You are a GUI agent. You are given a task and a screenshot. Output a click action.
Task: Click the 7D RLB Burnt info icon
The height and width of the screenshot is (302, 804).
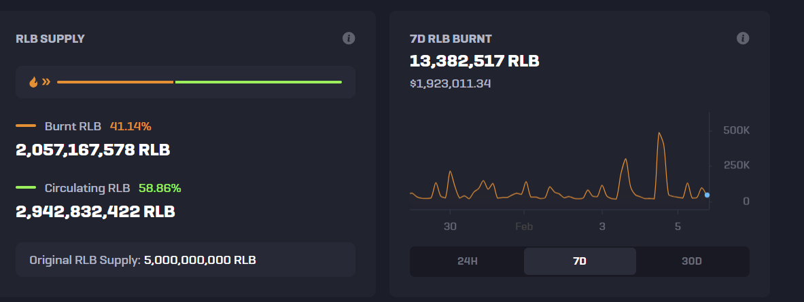(x=743, y=38)
